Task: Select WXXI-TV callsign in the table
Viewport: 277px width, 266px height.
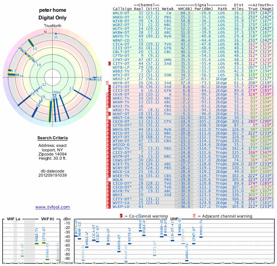Action: click(x=121, y=106)
